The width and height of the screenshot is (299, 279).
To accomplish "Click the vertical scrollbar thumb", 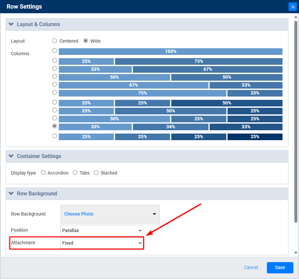I will coord(296,122).
